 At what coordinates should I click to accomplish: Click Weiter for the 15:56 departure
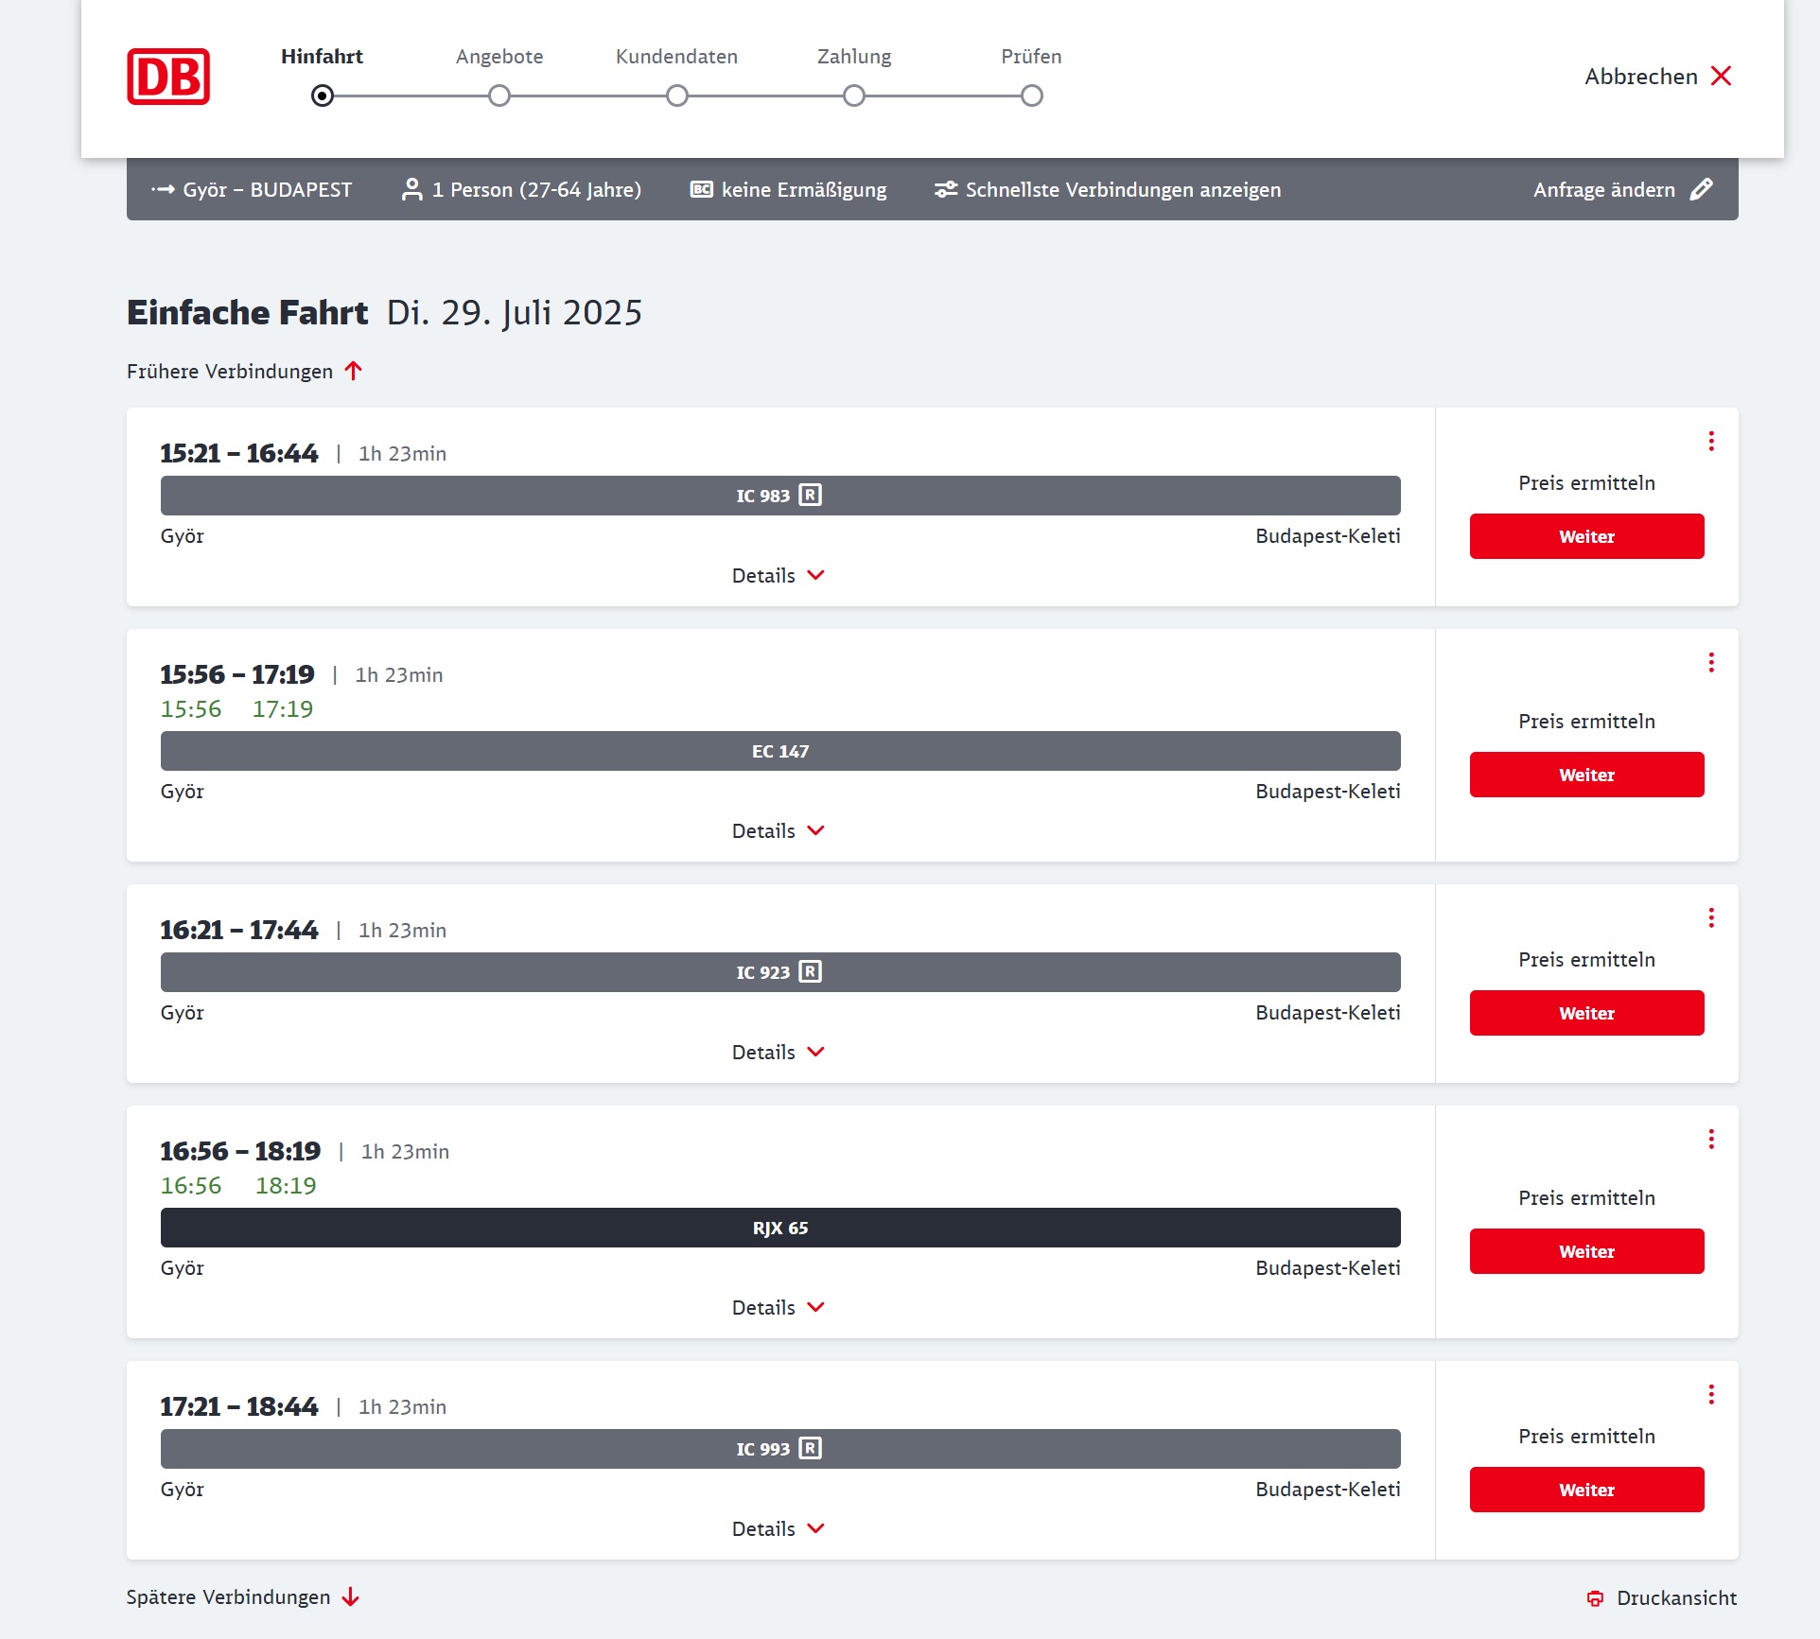pyautogui.click(x=1586, y=775)
